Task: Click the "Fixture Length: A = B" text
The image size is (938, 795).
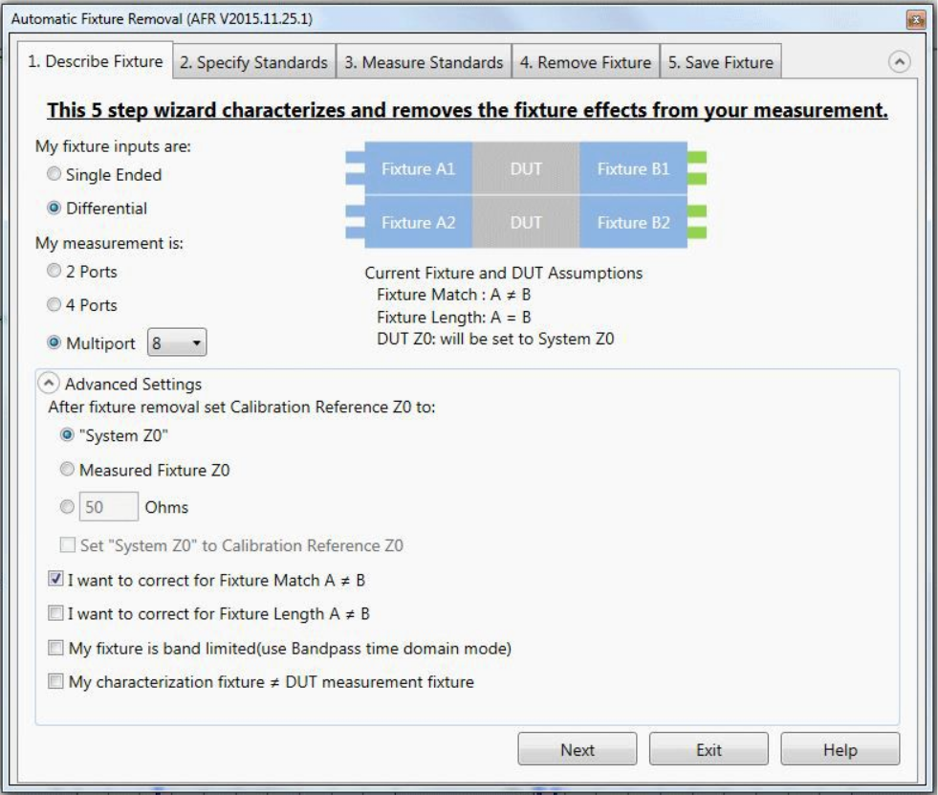Action: (x=453, y=317)
